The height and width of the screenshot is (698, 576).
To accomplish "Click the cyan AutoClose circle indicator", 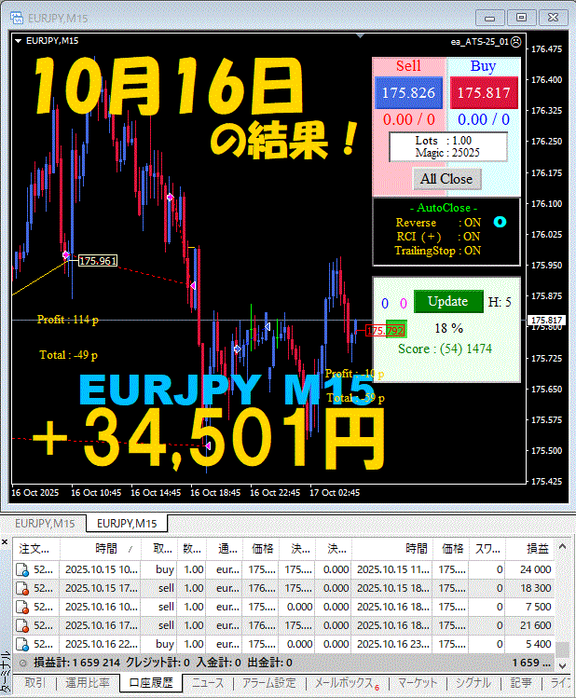I will [x=500, y=222].
